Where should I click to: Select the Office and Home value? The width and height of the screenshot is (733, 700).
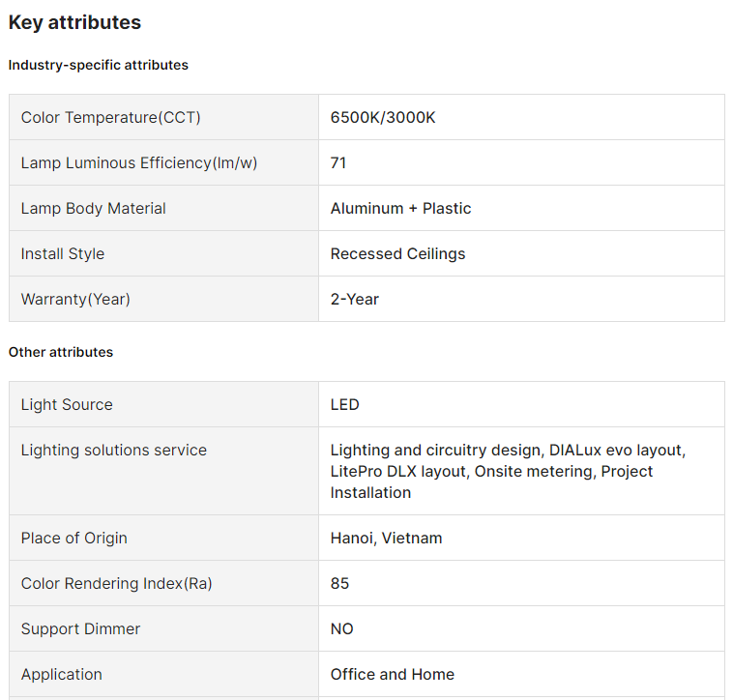tap(393, 674)
